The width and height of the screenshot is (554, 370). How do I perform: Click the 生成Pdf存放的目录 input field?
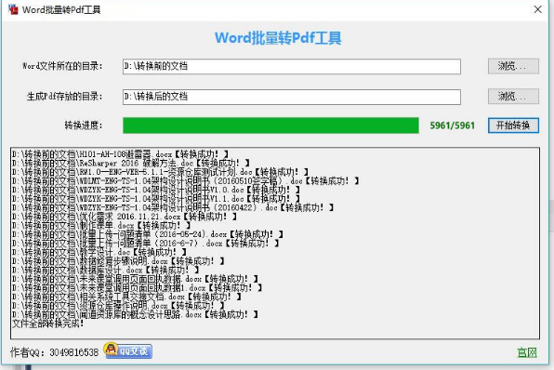coord(292,97)
